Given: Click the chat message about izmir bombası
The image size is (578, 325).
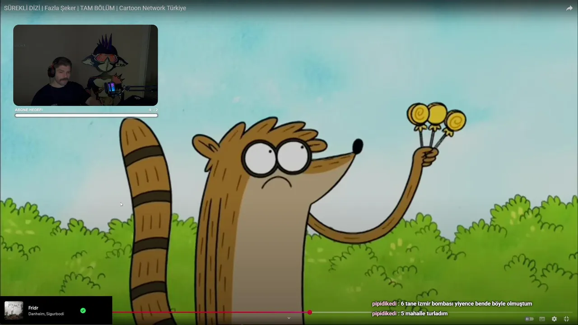Looking at the screenshot, I should pyautogui.click(x=452, y=304).
